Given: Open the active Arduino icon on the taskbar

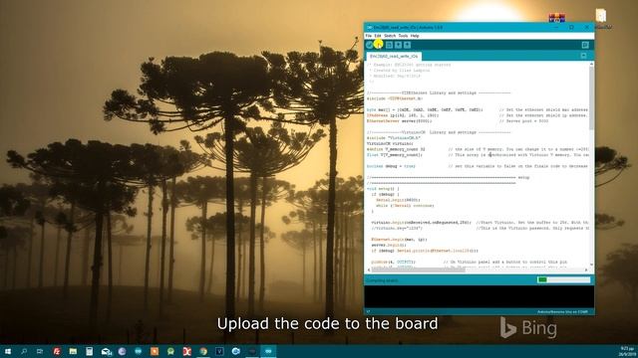Looking at the screenshot, I should click(268, 351).
